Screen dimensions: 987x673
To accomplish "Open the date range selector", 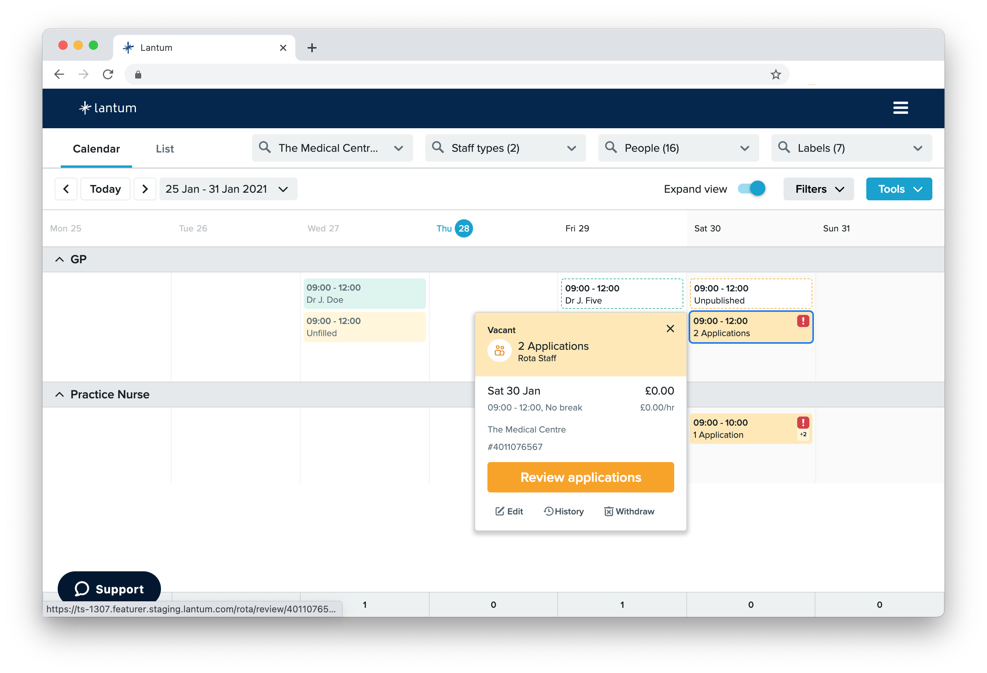I will (228, 189).
